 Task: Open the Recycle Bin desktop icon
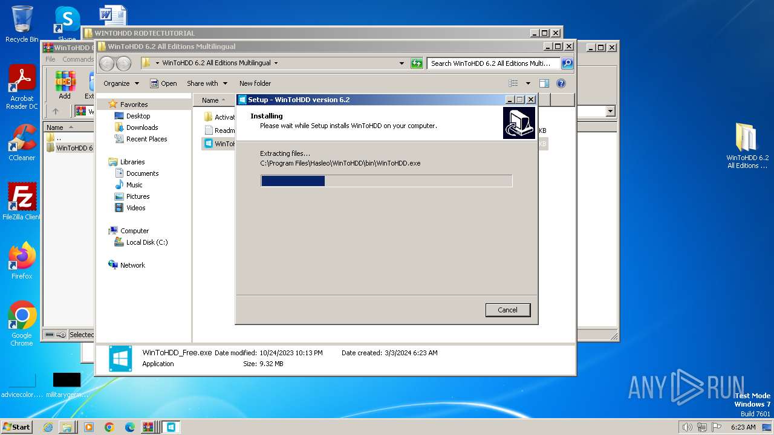click(22, 24)
